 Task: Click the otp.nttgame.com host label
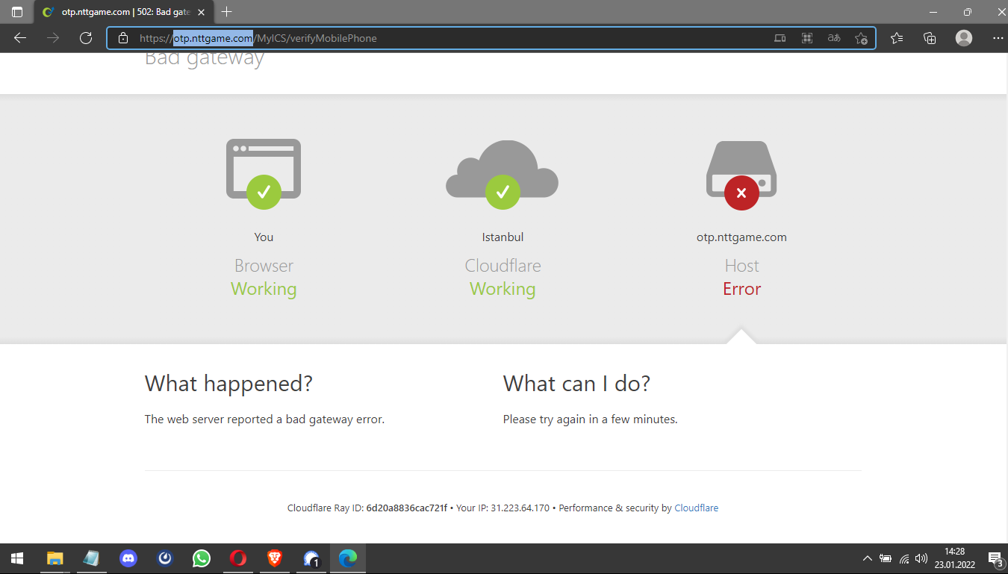click(x=741, y=237)
